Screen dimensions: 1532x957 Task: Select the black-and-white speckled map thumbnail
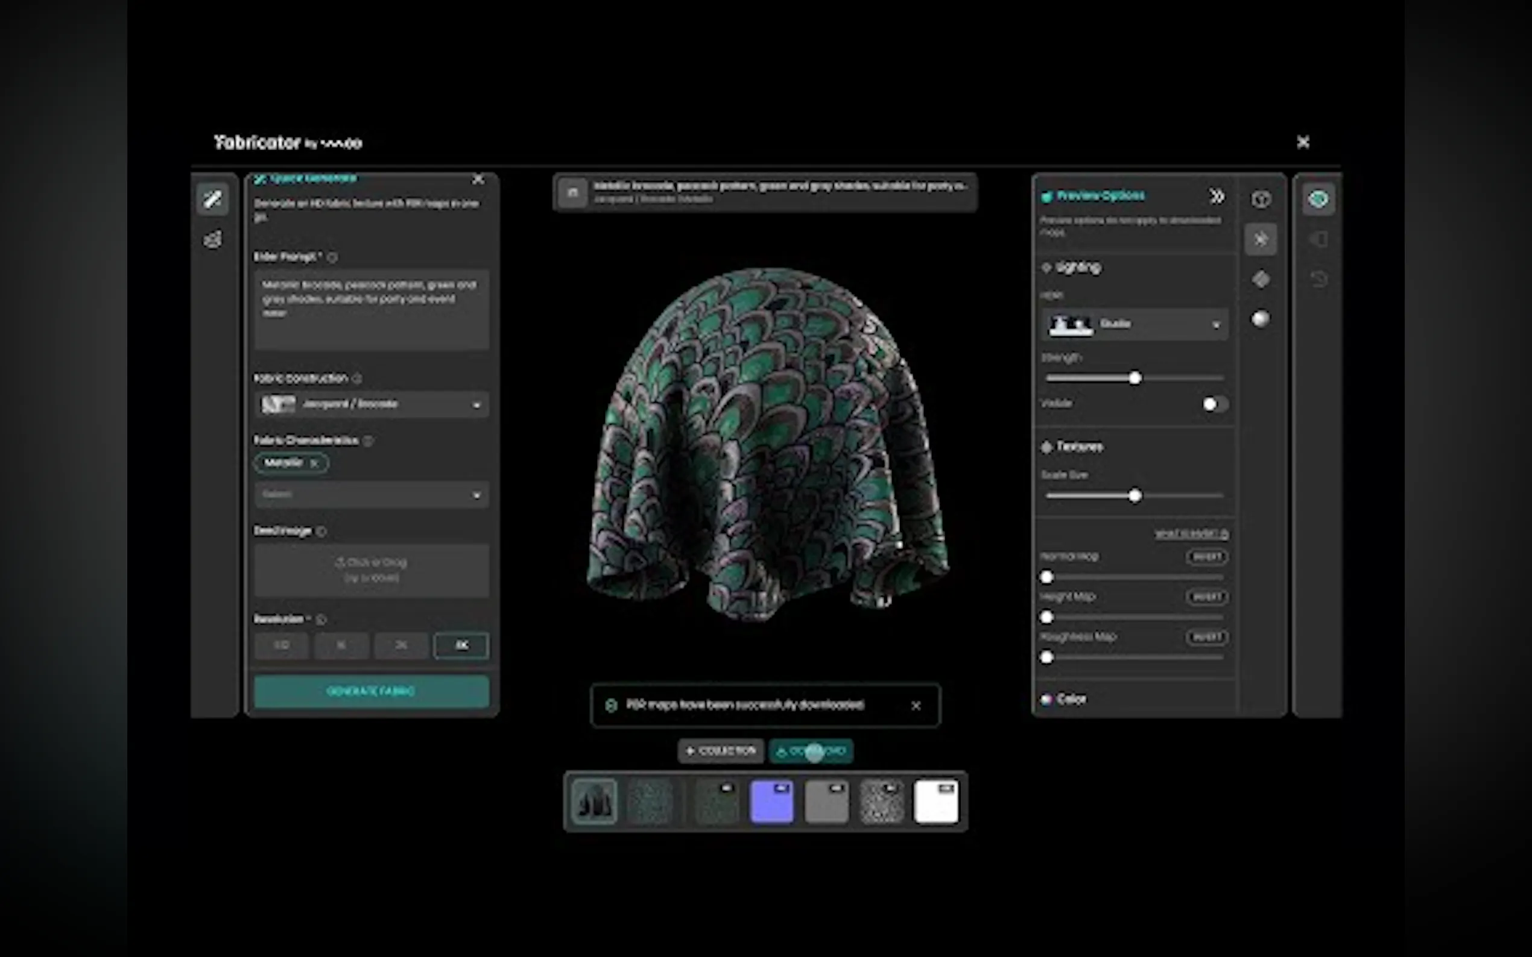pos(882,802)
